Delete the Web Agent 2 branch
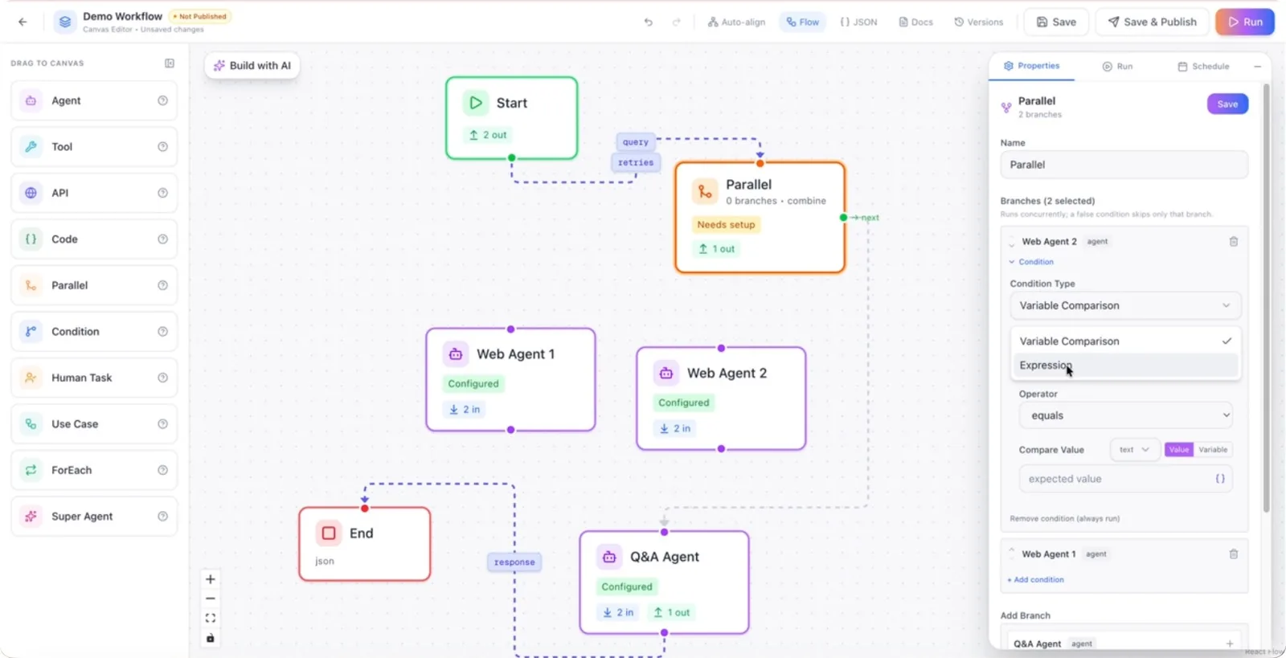 coord(1234,241)
